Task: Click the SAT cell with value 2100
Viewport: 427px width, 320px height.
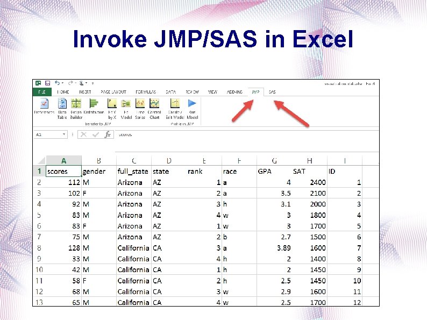Action: coord(309,193)
